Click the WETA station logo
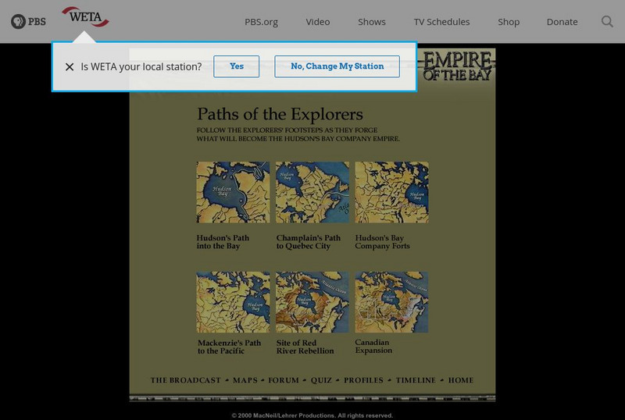This screenshot has width=625, height=420. pos(85,17)
